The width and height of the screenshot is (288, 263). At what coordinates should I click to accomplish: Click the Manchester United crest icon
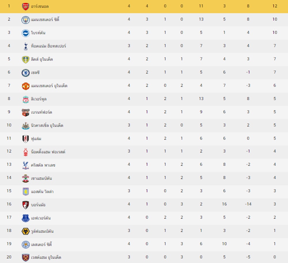[x=26, y=86]
